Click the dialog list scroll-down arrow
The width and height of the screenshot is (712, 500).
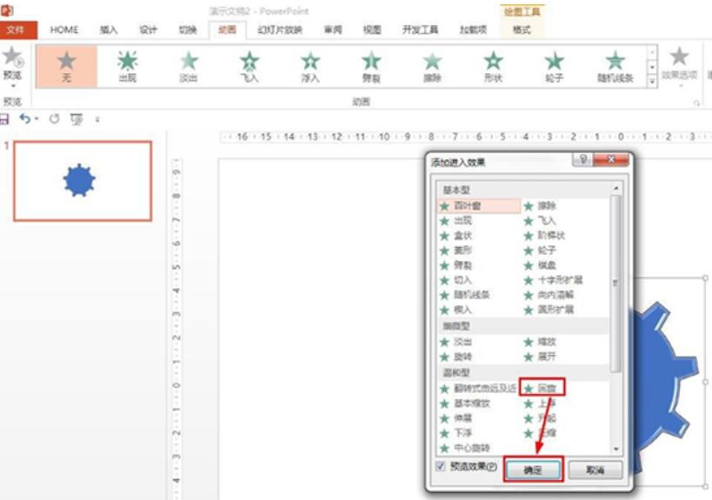tap(616, 450)
